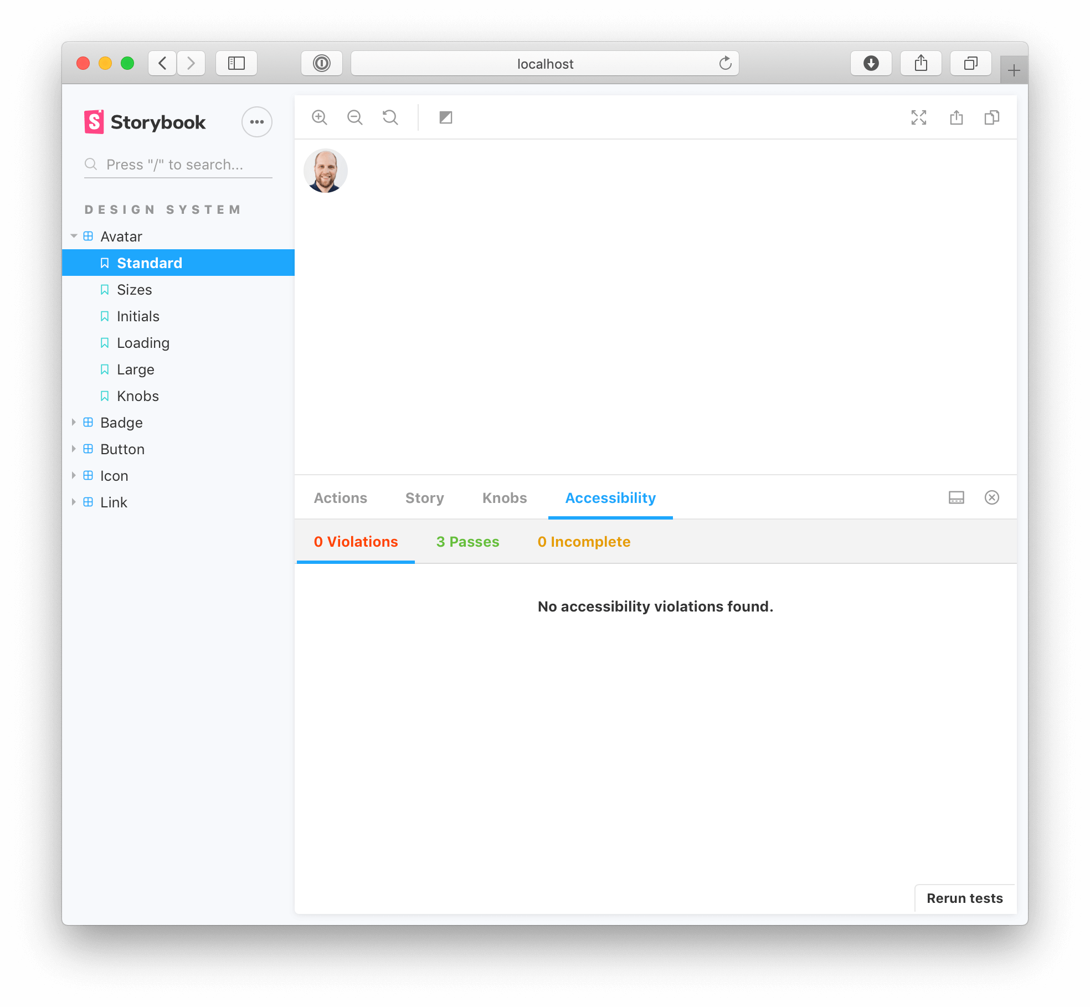Click the copy canvas icon
The height and width of the screenshot is (1007, 1090).
pos(993,117)
